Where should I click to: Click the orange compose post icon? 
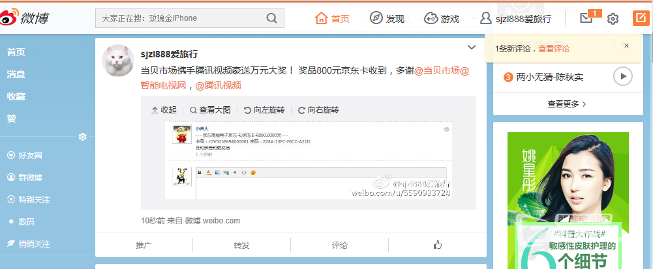point(641,18)
